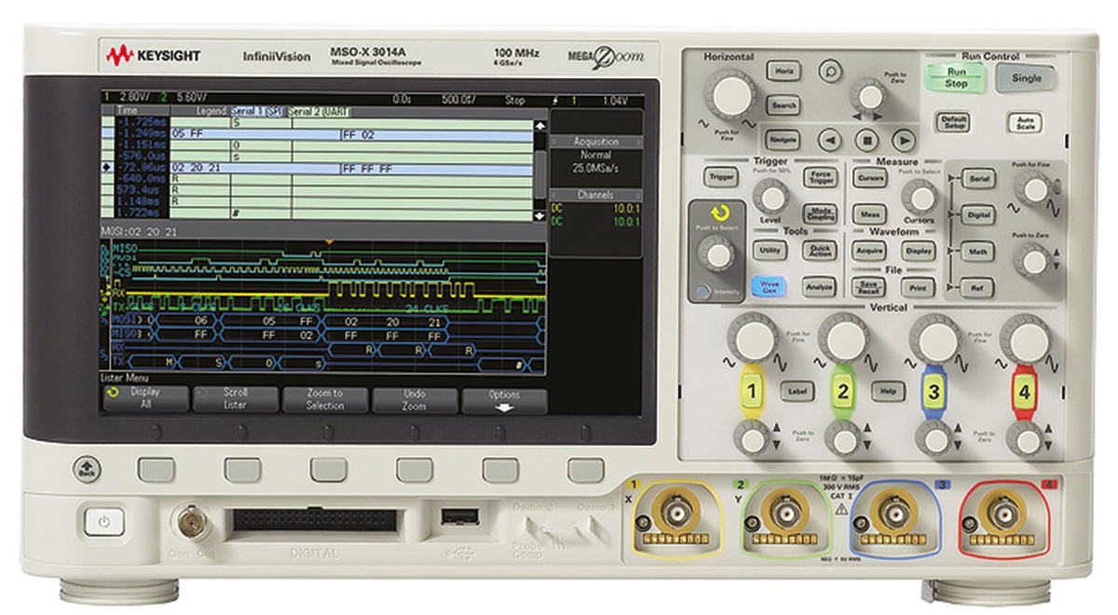The width and height of the screenshot is (1118, 615).
Task: Click the Utility key
Action: click(x=770, y=251)
